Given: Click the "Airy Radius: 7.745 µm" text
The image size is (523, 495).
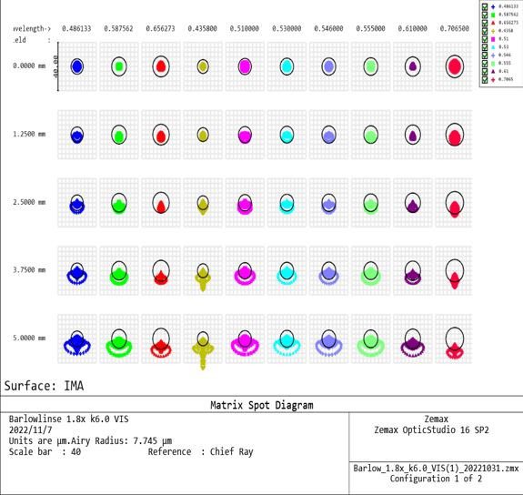Looking at the screenshot, I should (122, 441).
